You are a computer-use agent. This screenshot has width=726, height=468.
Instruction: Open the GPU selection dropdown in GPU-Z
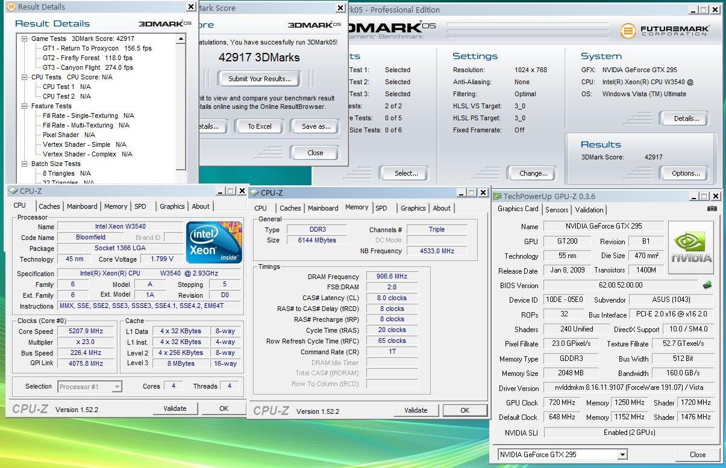pos(622,455)
